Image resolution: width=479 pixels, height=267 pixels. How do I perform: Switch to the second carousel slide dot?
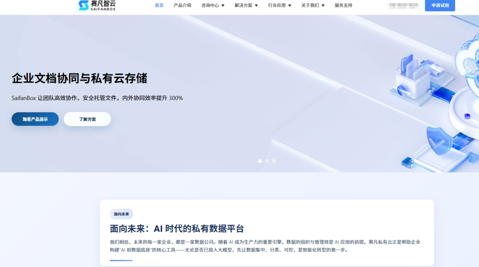tap(267, 161)
